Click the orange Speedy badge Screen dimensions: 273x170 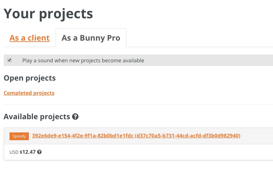click(x=19, y=136)
